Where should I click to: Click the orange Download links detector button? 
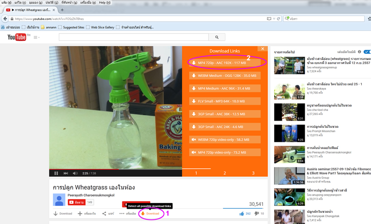pyautogui.click(x=150, y=214)
